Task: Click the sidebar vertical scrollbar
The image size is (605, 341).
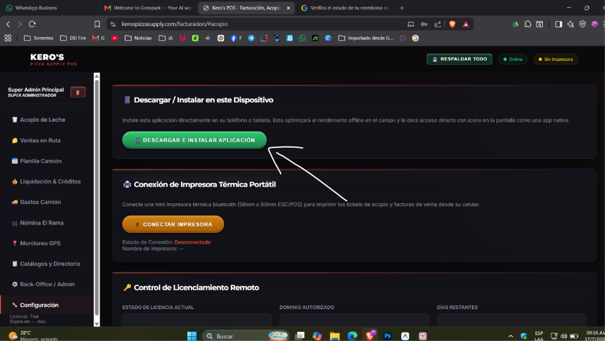Action: [97, 199]
